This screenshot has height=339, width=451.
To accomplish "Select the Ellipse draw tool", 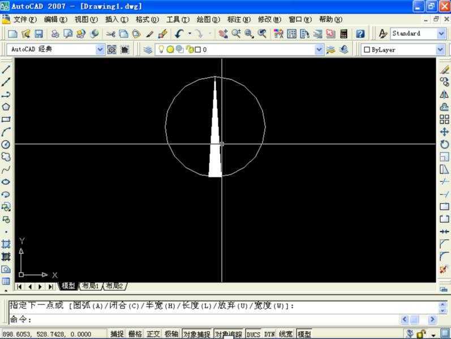I will click(6, 182).
